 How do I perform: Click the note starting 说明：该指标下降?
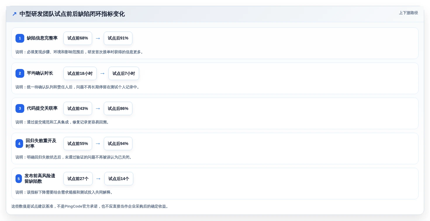coord(65,192)
